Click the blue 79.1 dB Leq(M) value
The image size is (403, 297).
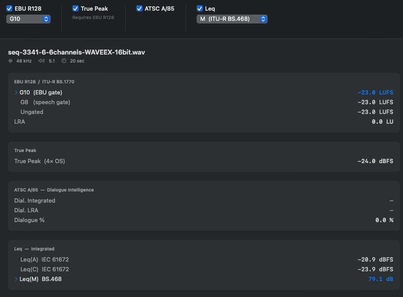380,279
